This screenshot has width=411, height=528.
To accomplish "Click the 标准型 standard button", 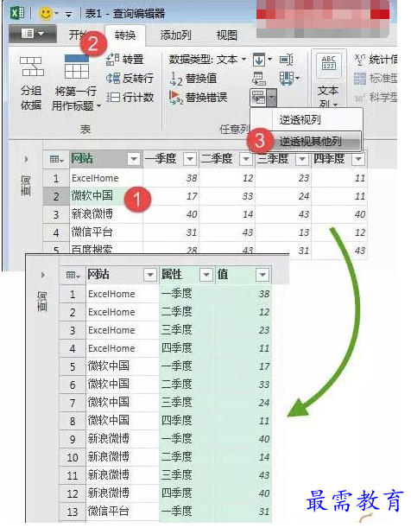I will click(376, 79).
